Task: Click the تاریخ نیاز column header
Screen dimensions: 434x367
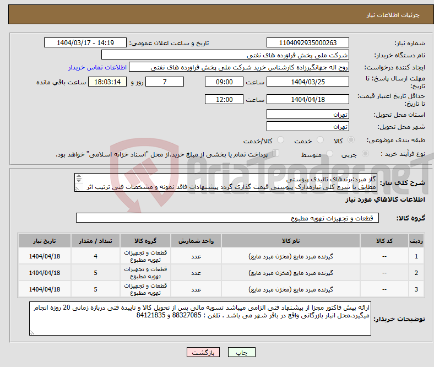Action: point(45,241)
